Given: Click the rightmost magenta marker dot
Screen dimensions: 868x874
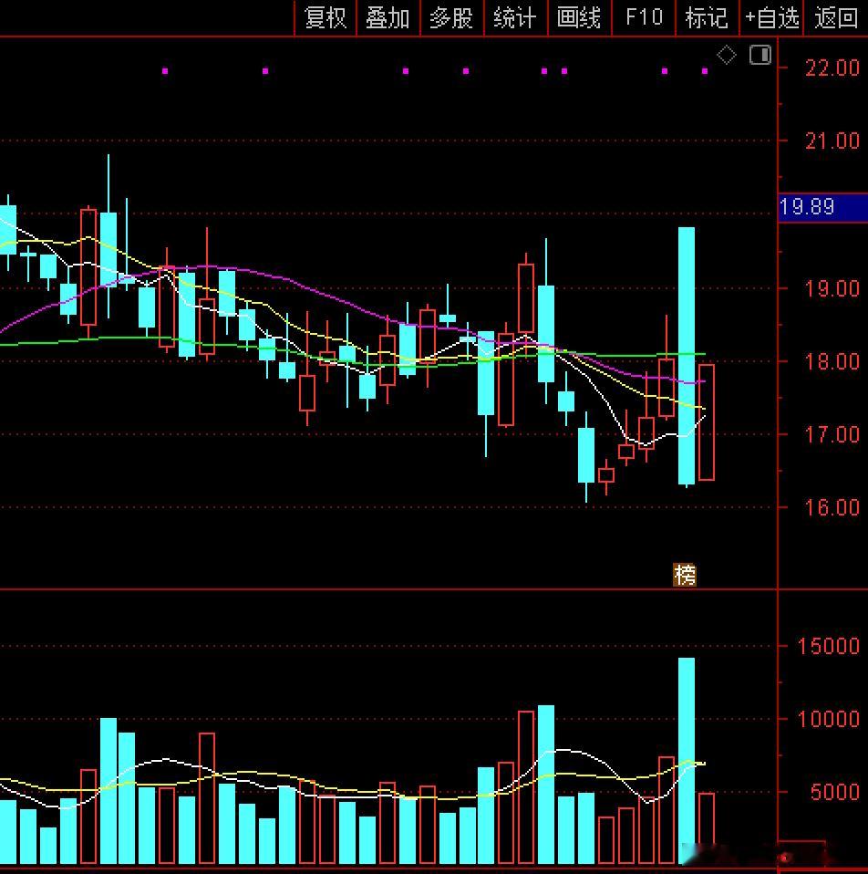Looking at the screenshot, I should coord(705,71).
